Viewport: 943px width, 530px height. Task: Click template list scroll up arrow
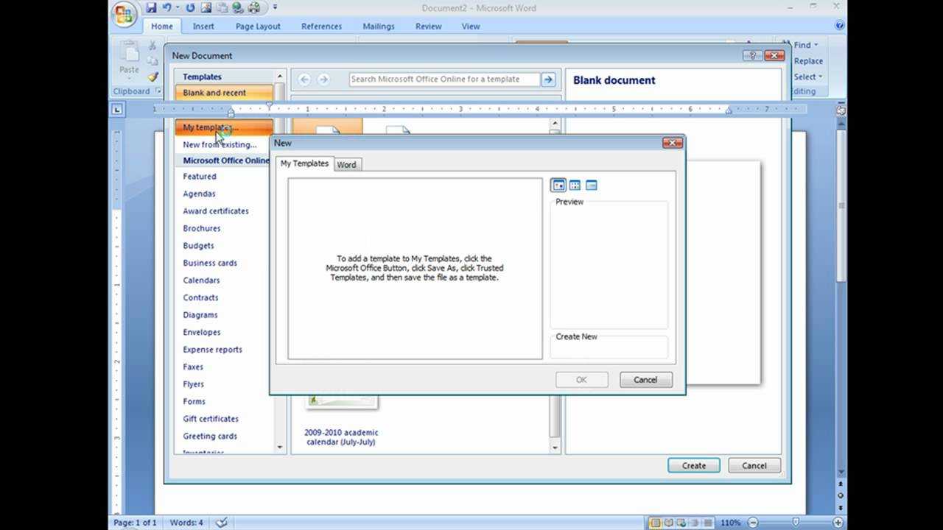coord(279,76)
